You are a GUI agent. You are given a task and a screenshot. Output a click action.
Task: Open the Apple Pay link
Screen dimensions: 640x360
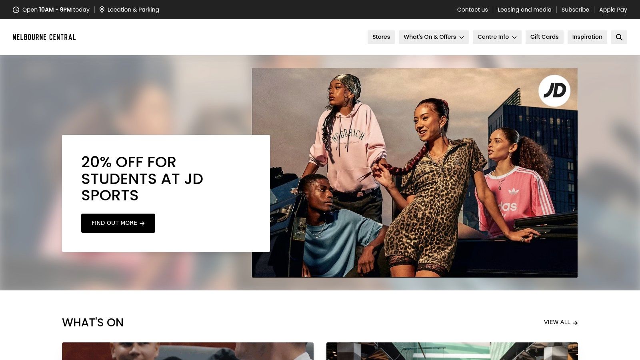point(613,10)
